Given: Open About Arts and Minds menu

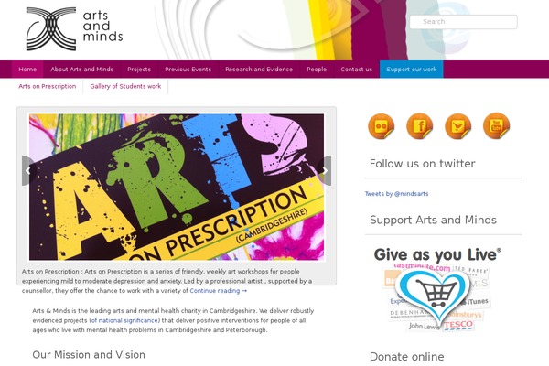Looking at the screenshot, I should [x=82, y=70].
